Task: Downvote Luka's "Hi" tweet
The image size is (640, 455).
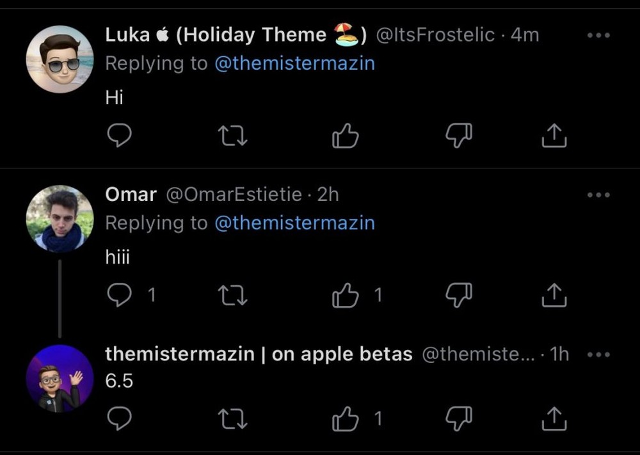Action: [x=458, y=135]
